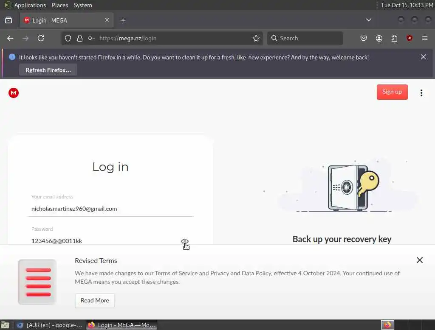Click the Revised Terms document icon

[x=37, y=282]
